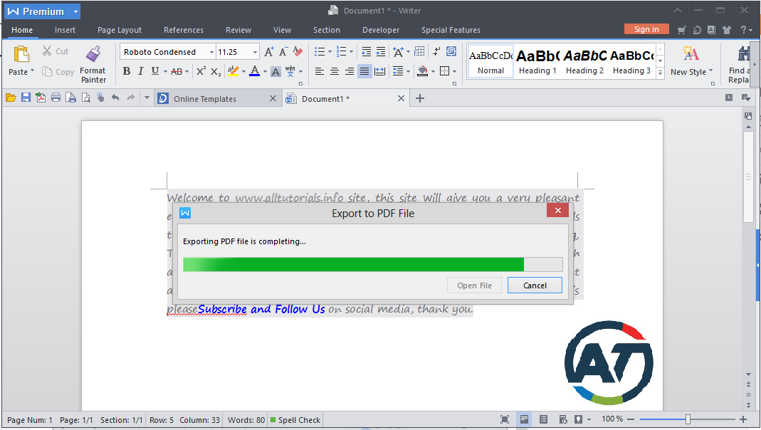
Task: Apply the Normal style
Action: point(490,62)
